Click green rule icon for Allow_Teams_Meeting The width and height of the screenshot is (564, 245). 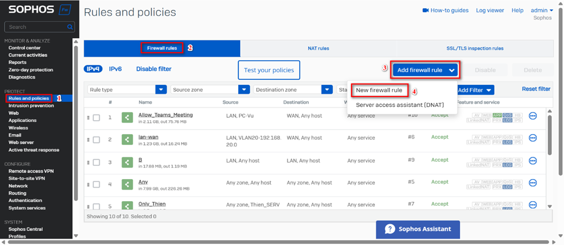coord(127,118)
